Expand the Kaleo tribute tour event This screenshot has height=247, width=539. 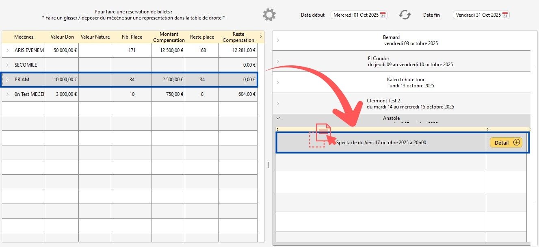pyautogui.click(x=278, y=82)
